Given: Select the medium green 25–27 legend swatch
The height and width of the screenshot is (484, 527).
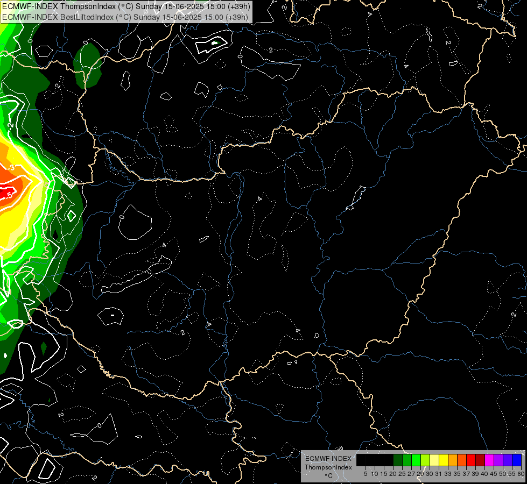Looking at the screenshot, I should (407, 460).
